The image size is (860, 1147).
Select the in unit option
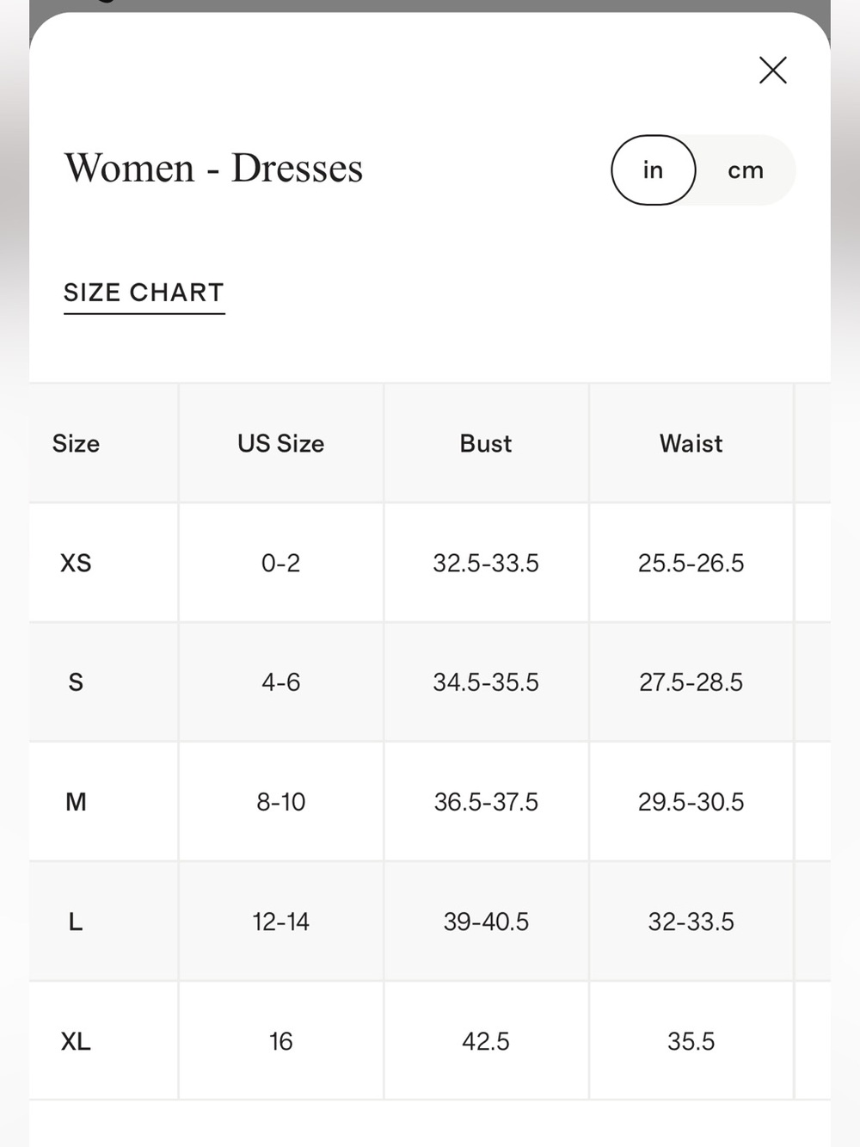click(x=654, y=170)
